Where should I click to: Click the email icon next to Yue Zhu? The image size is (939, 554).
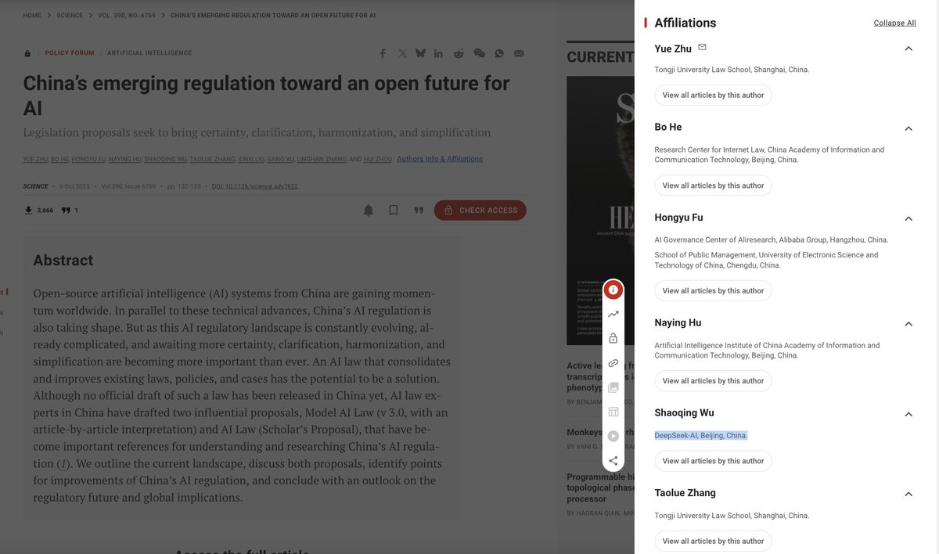(702, 48)
